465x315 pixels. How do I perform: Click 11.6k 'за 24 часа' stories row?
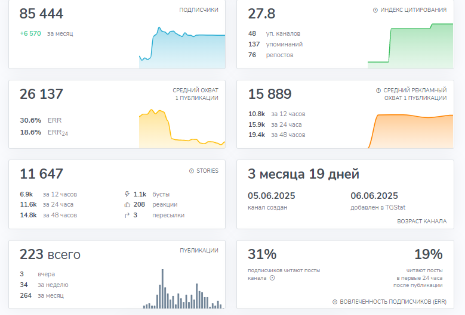point(47,204)
